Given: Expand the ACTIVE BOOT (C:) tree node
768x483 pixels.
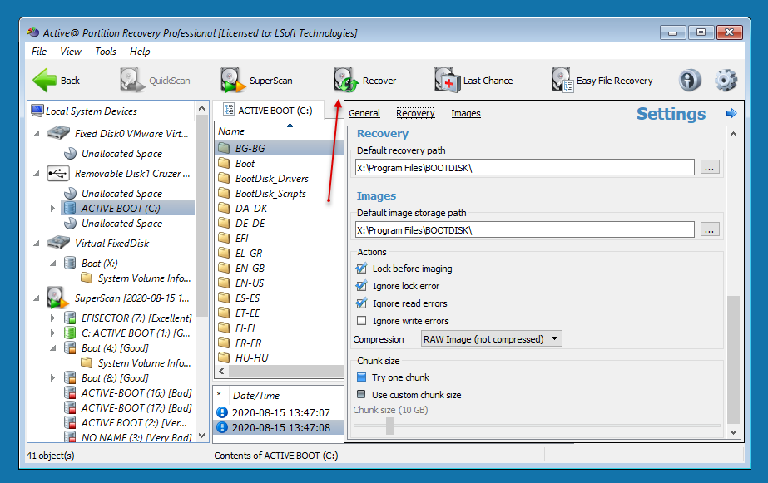Looking at the screenshot, I should click(x=52, y=208).
